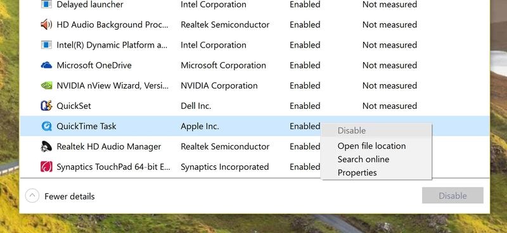This screenshot has height=233, width=507.
Task: Click the Intel Dynamic Platform icon
Action: pyautogui.click(x=46, y=45)
